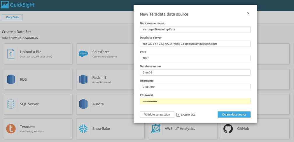
Task: Select the Snowflake icon
Action: pyautogui.click(x=83, y=129)
